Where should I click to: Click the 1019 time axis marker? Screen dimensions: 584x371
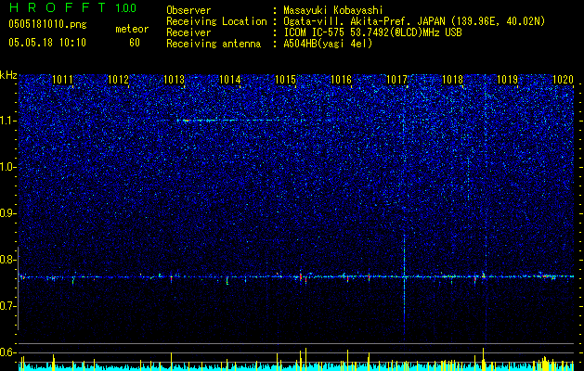508,79
